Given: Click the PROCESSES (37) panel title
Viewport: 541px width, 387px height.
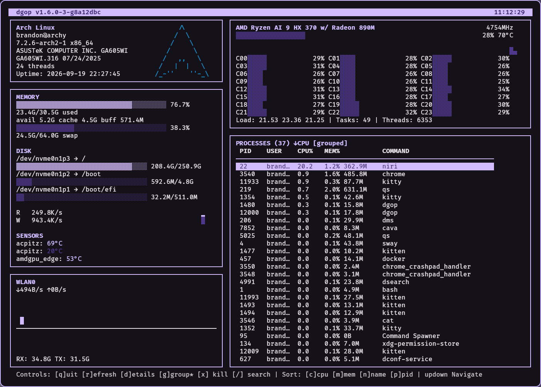Looking at the screenshot, I should [292, 143].
